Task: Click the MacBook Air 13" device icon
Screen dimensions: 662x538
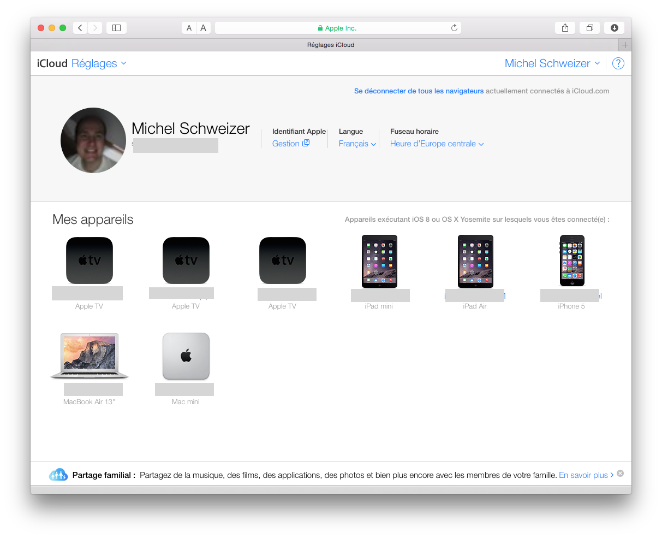Action: point(90,356)
